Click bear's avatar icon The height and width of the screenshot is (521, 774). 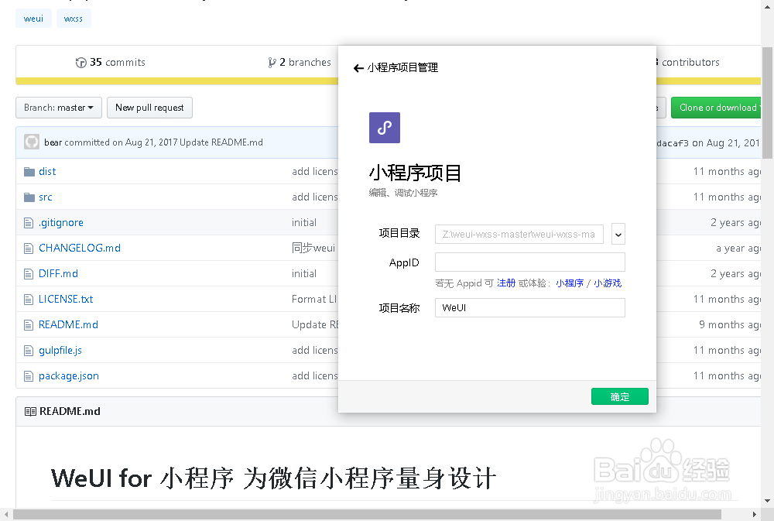pos(32,142)
